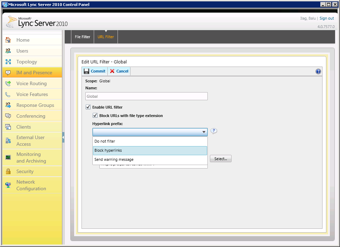Click the IM and Presence chat icon
This screenshot has width=340, height=247.
coord(8,73)
